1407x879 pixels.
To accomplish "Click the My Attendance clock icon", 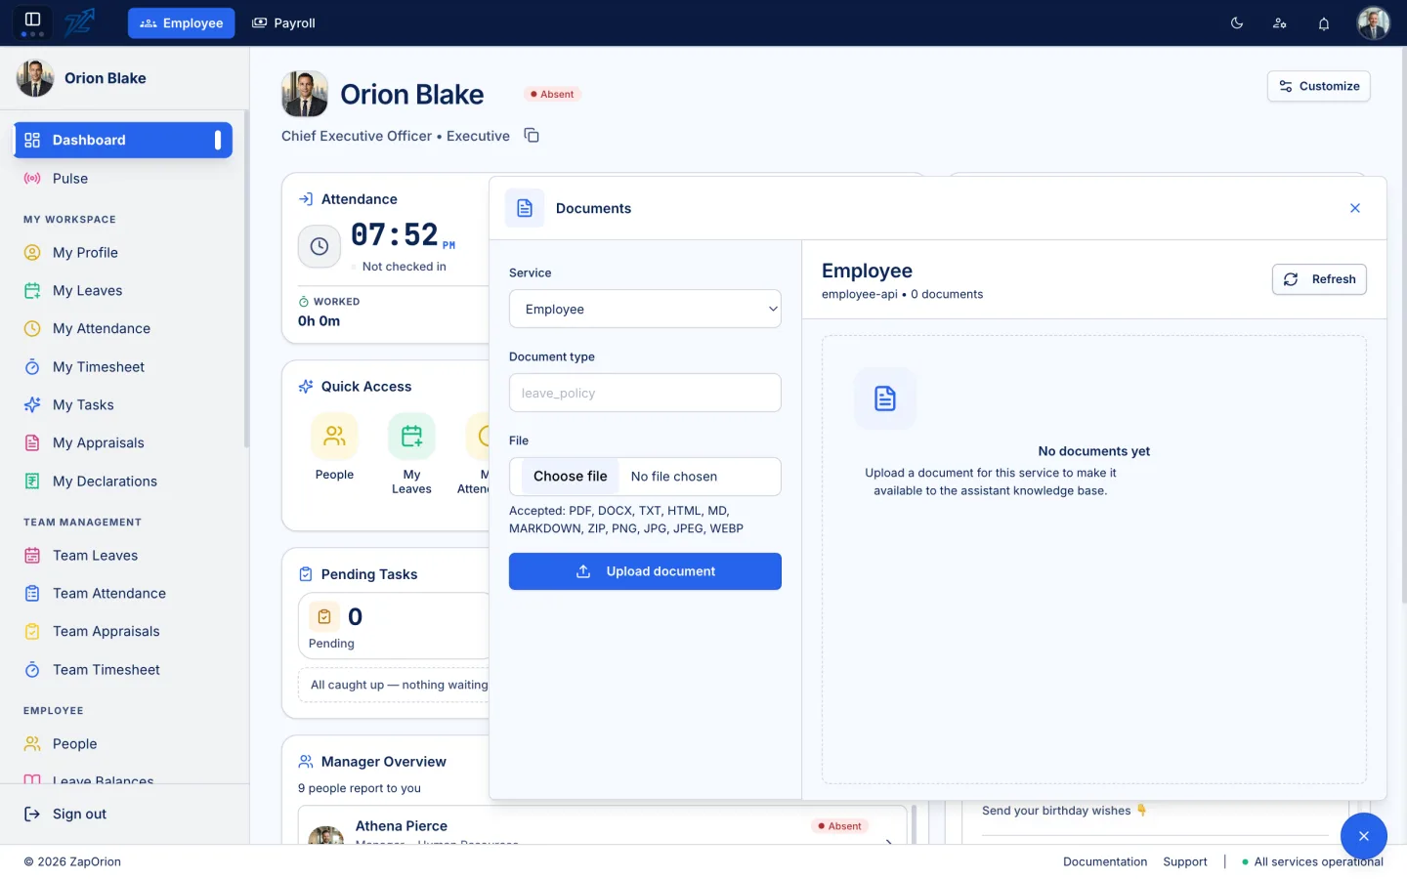I will 32,328.
